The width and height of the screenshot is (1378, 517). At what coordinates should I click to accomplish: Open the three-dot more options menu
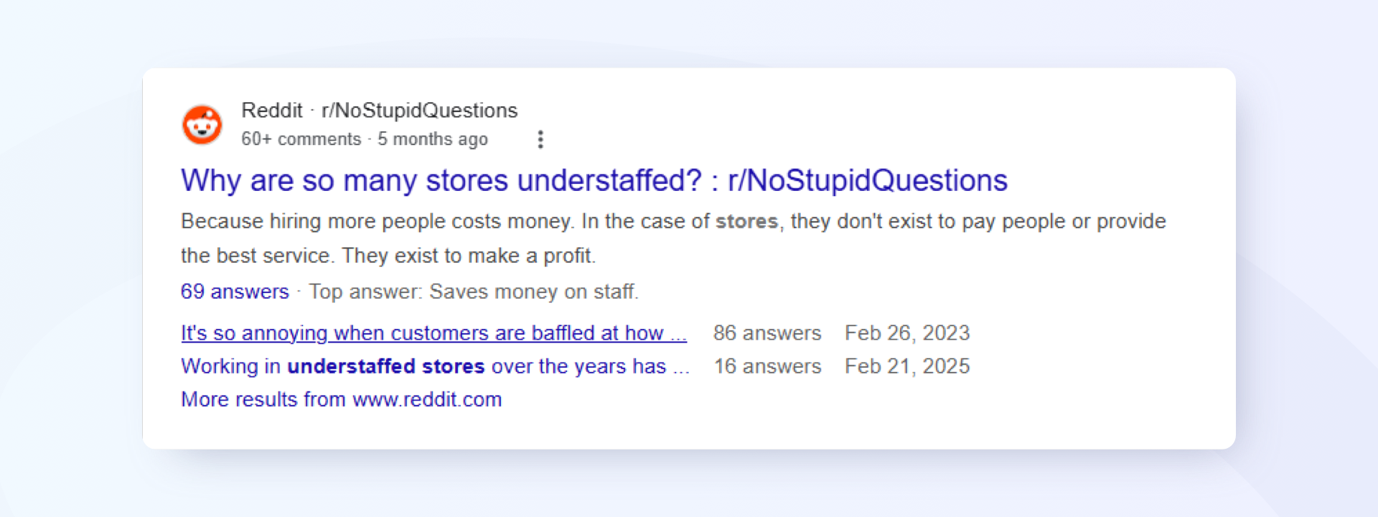(540, 139)
